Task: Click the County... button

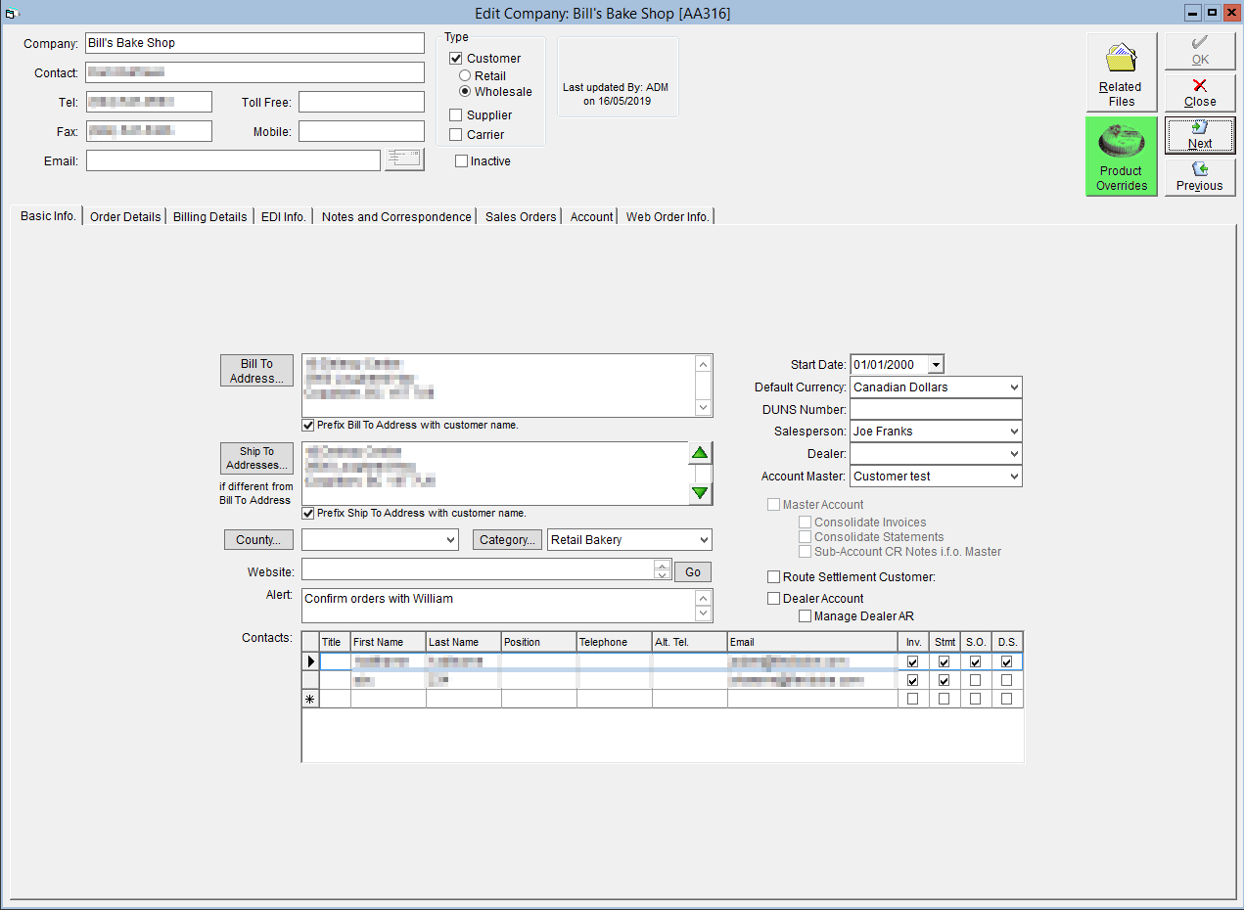Action: (x=258, y=540)
